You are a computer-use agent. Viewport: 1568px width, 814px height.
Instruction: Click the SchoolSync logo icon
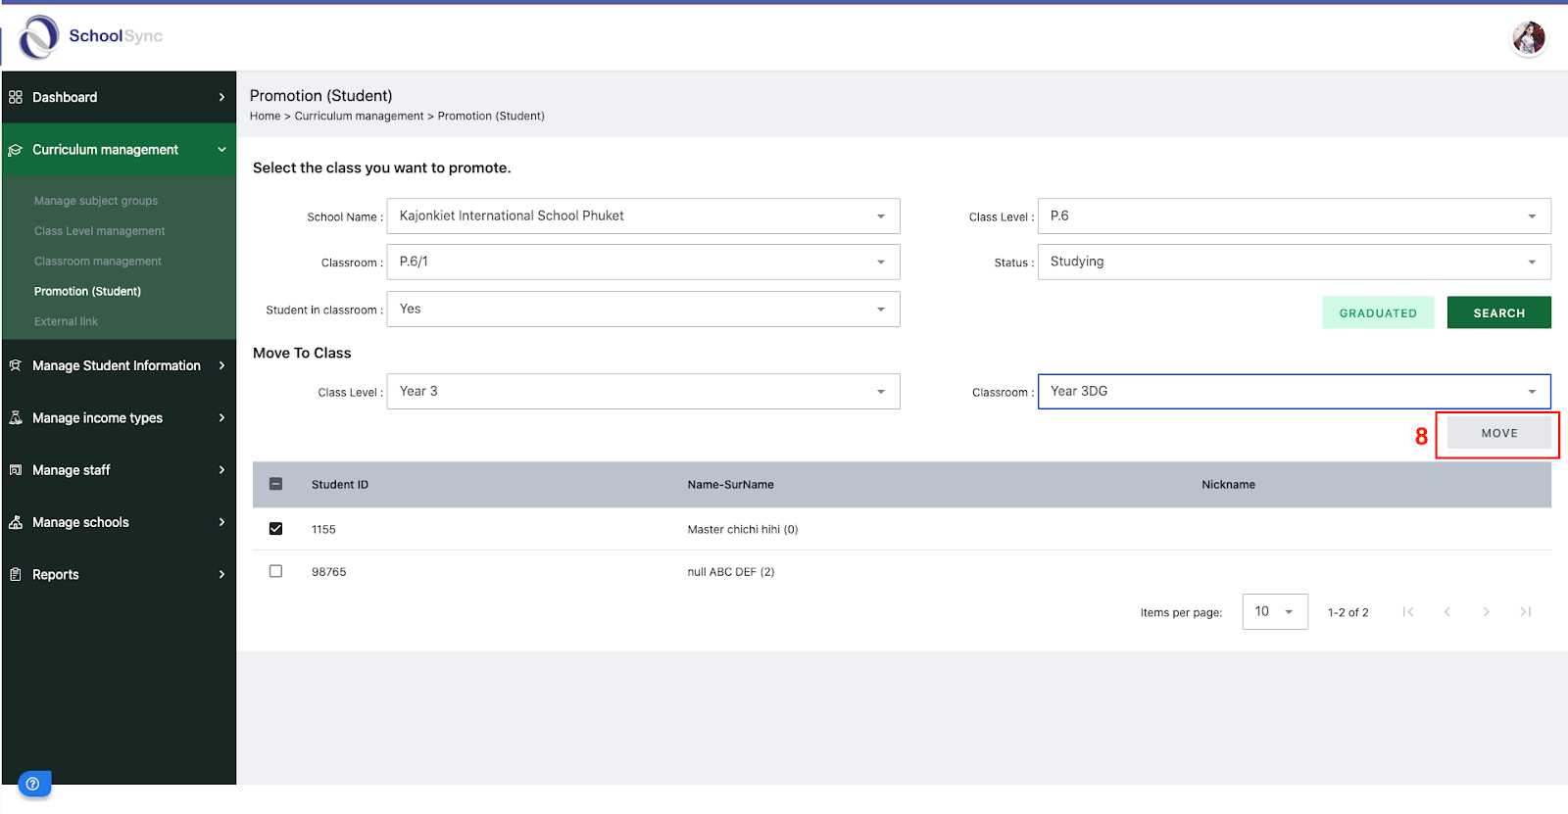click(39, 37)
